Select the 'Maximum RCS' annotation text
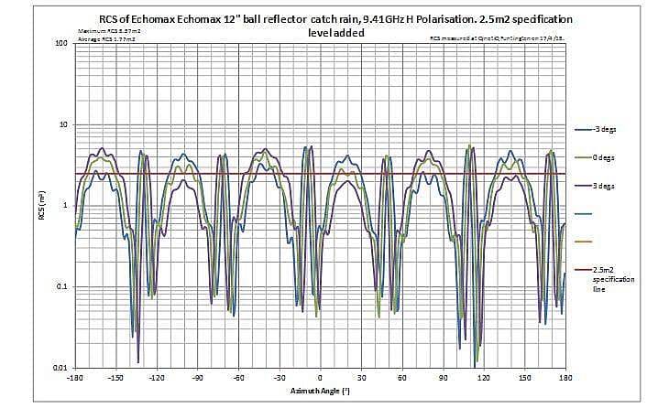669x419 pixels. point(110,31)
